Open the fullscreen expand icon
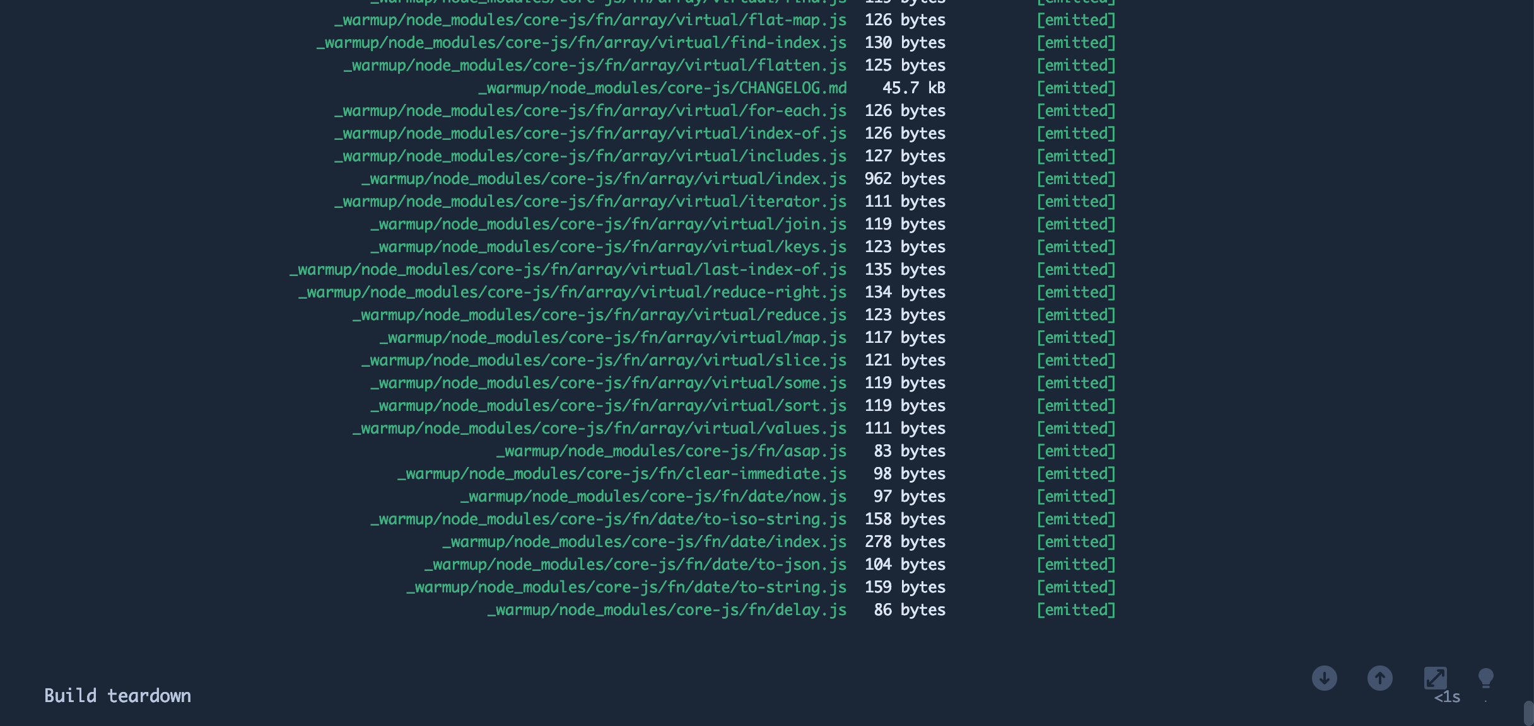The image size is (1534, 726). [1435, 678]
